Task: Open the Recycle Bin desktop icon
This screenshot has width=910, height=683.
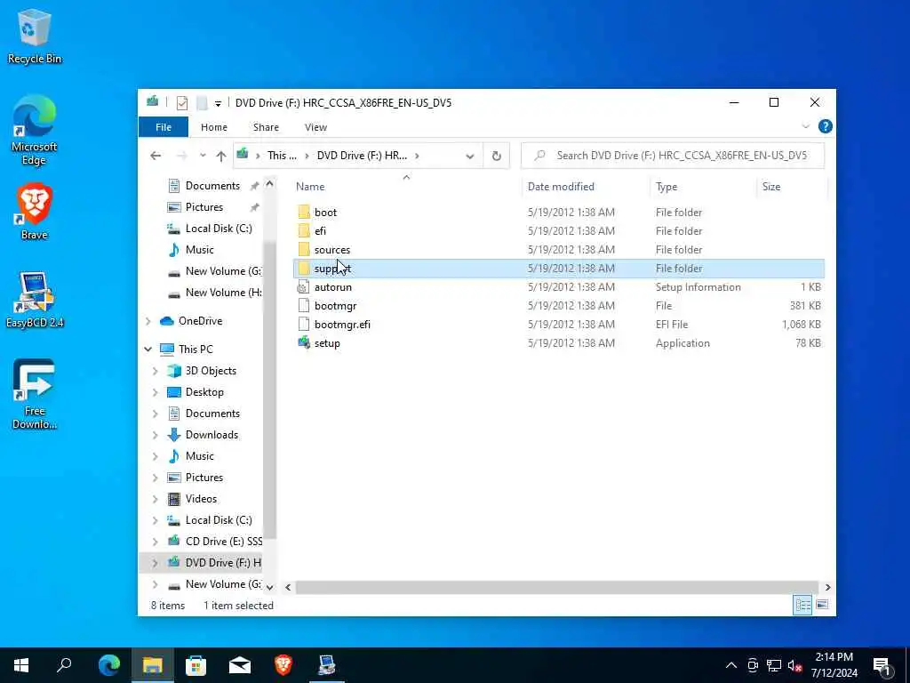Action: [35, 36]
